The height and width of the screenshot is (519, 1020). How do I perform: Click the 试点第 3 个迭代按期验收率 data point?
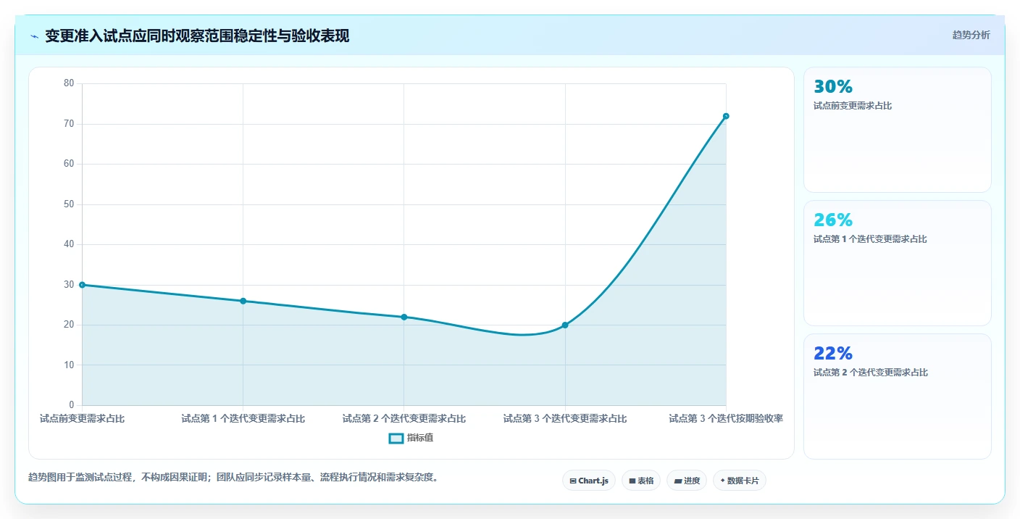[x=726, y=116]
